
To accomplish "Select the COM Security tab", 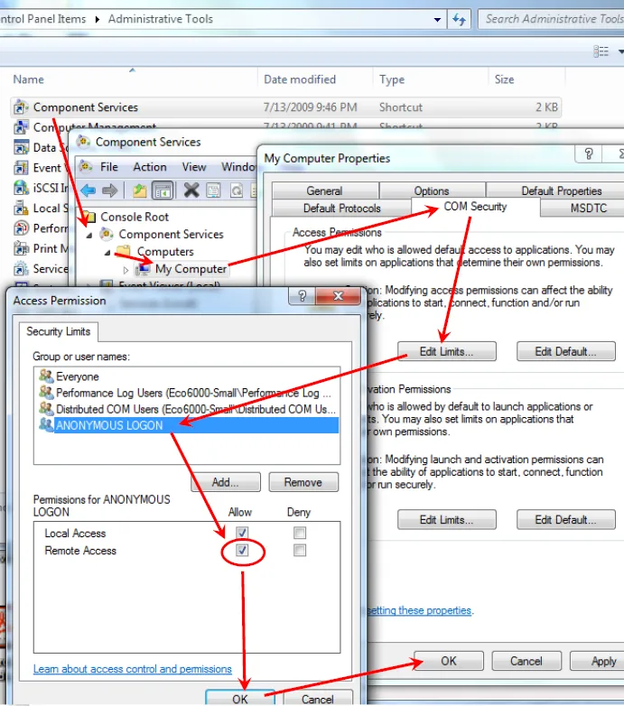I will [475, 207].
